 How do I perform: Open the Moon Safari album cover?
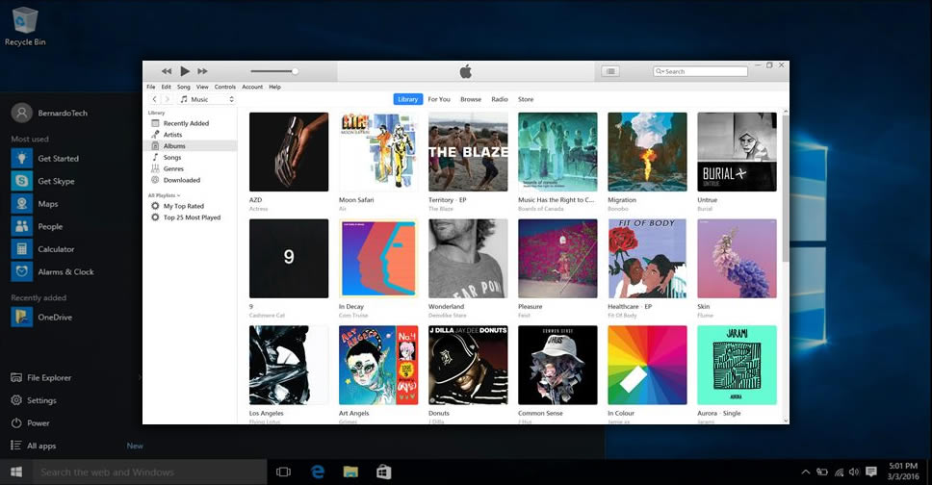tap(378, 152)
